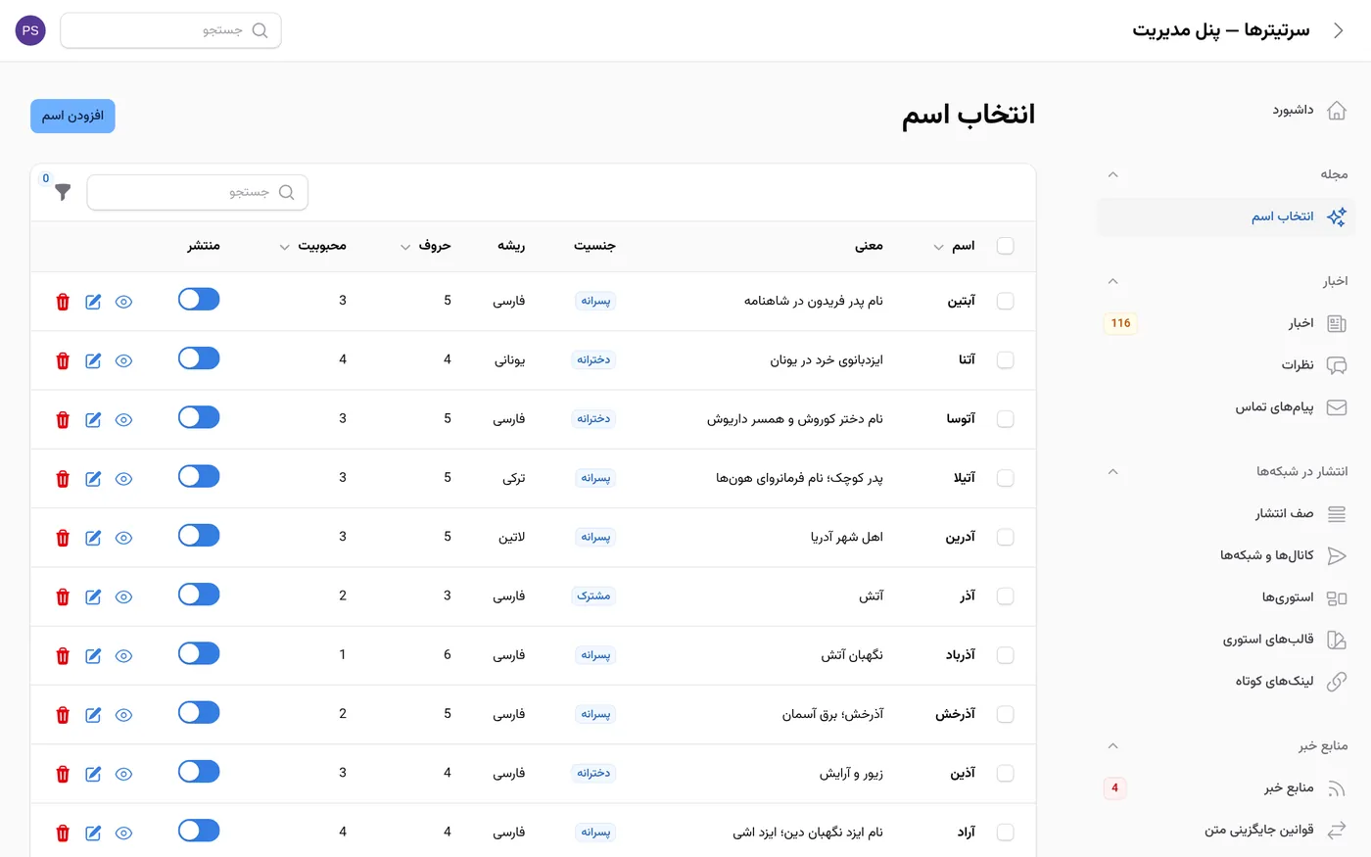The height and width of the screenshot is (857, 1371).
Task: Edit the آتنا row with pencil icon
Action: (x=93, y=360)
